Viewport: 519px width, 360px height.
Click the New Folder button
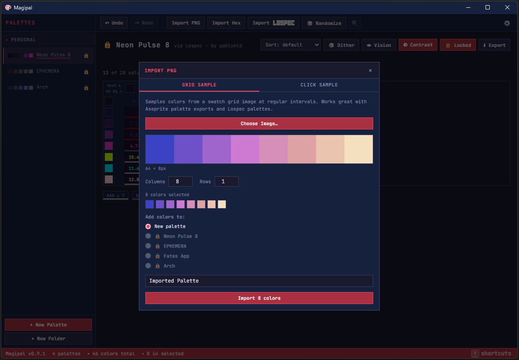point(48,338)
